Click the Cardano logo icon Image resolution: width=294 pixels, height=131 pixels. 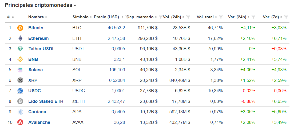pos(20,112)
